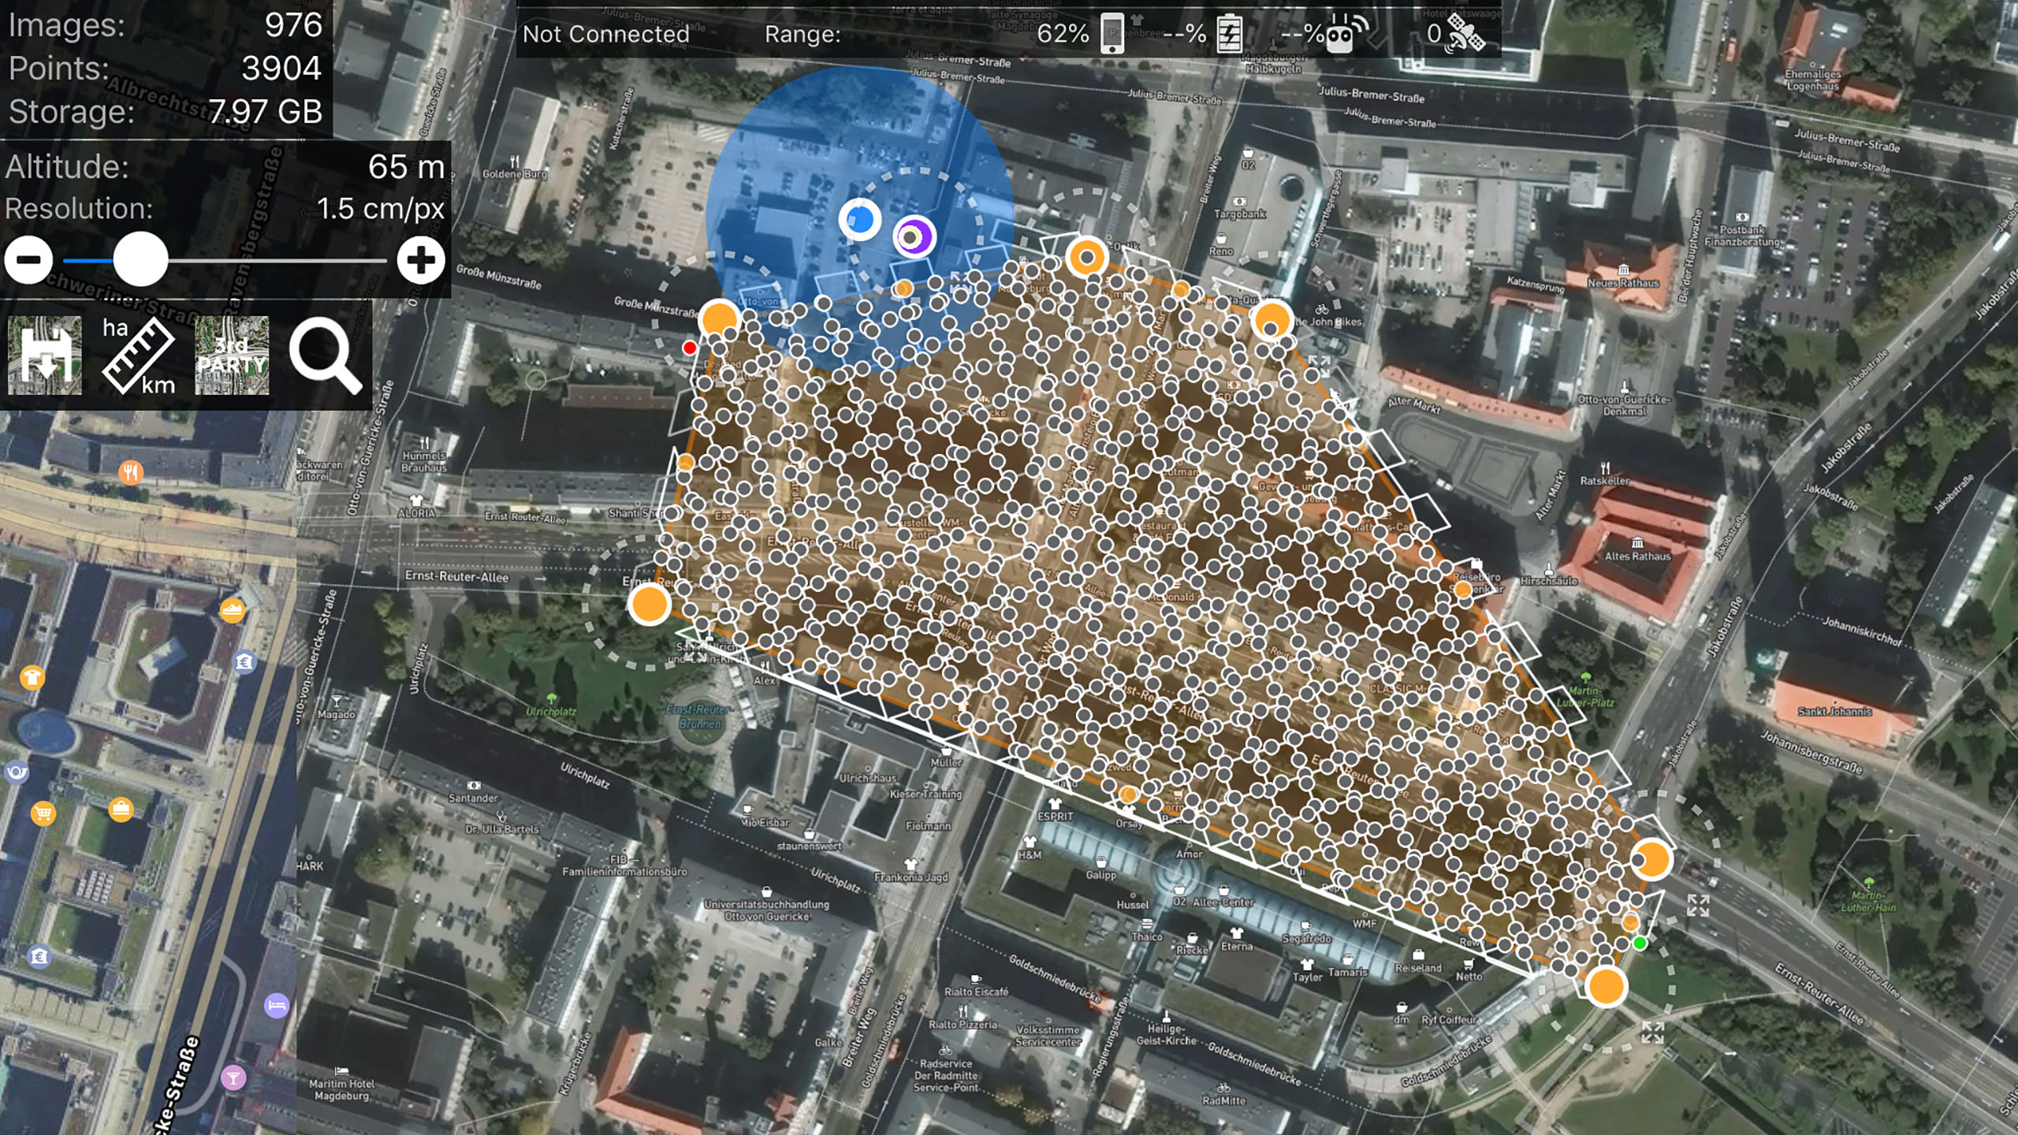The image size is (2018, 1135).
Task: Tap the Points value 3904
Action: click(281, 69)
